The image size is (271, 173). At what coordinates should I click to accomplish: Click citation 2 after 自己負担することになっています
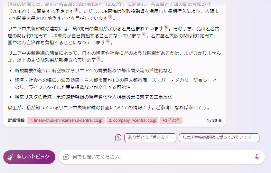tap(144, 34)
